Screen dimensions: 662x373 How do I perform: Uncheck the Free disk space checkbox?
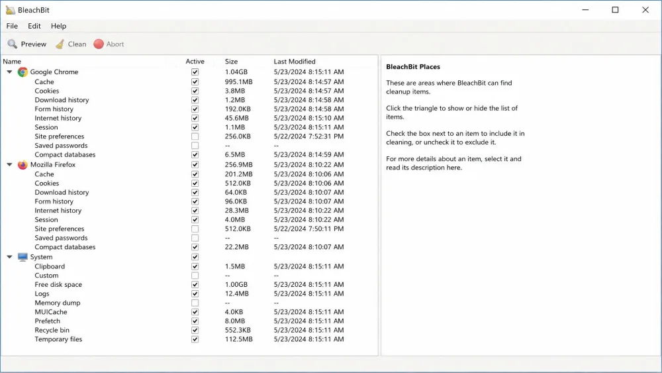click(195, 285)
